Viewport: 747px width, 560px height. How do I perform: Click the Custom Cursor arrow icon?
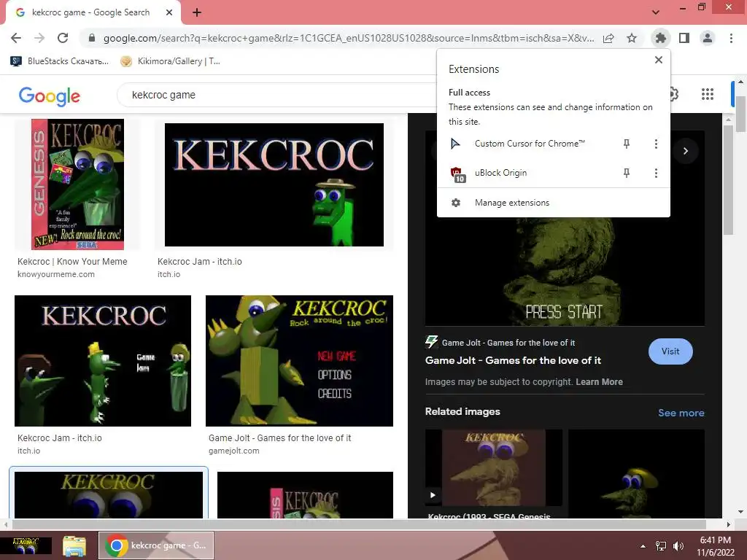click(455, 144)
